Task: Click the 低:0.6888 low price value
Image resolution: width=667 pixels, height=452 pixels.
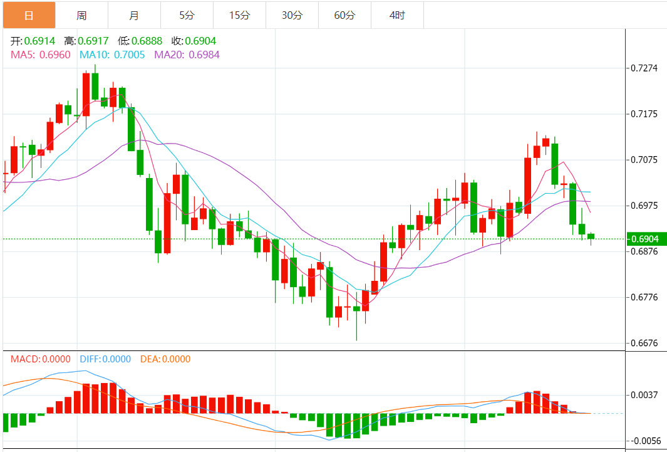Action: pyautogui.click(x=140, y=41)
